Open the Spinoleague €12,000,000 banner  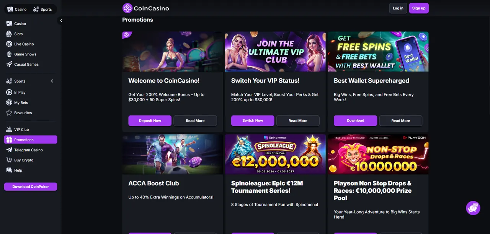(x=275, y=154)
